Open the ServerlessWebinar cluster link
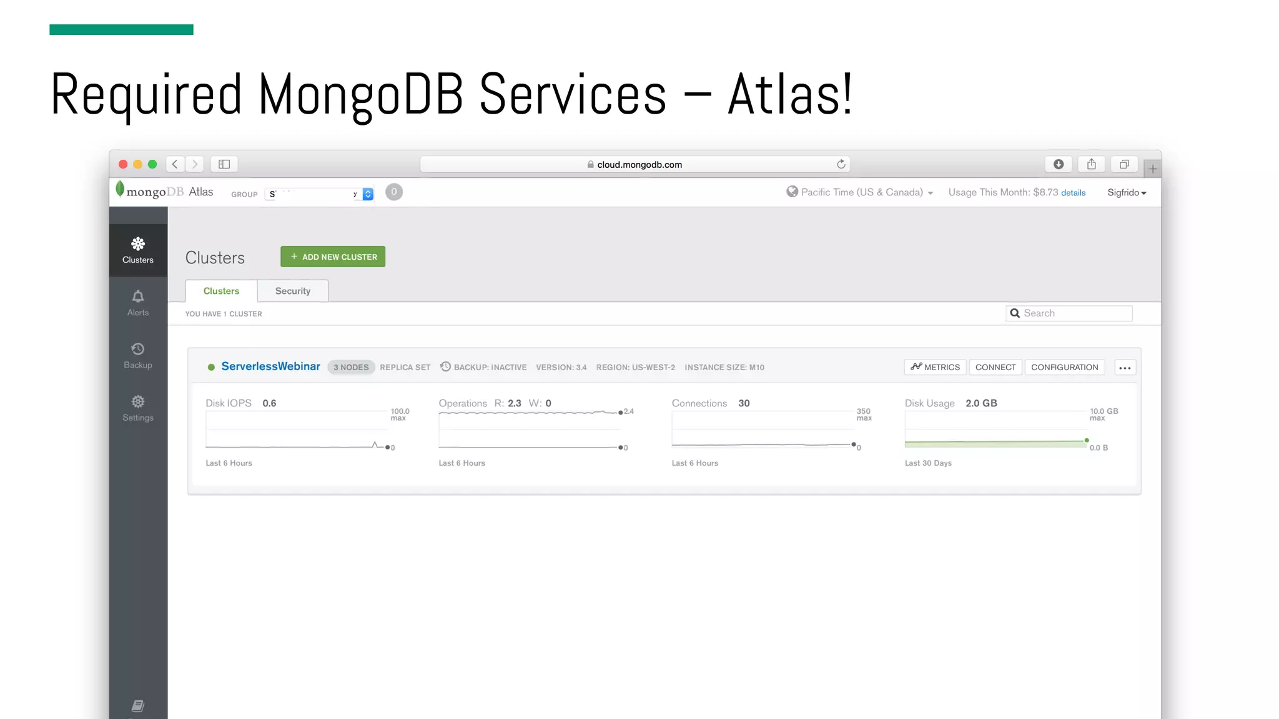The height and width of the screenshot is (719, 1279). coord(270,366)
